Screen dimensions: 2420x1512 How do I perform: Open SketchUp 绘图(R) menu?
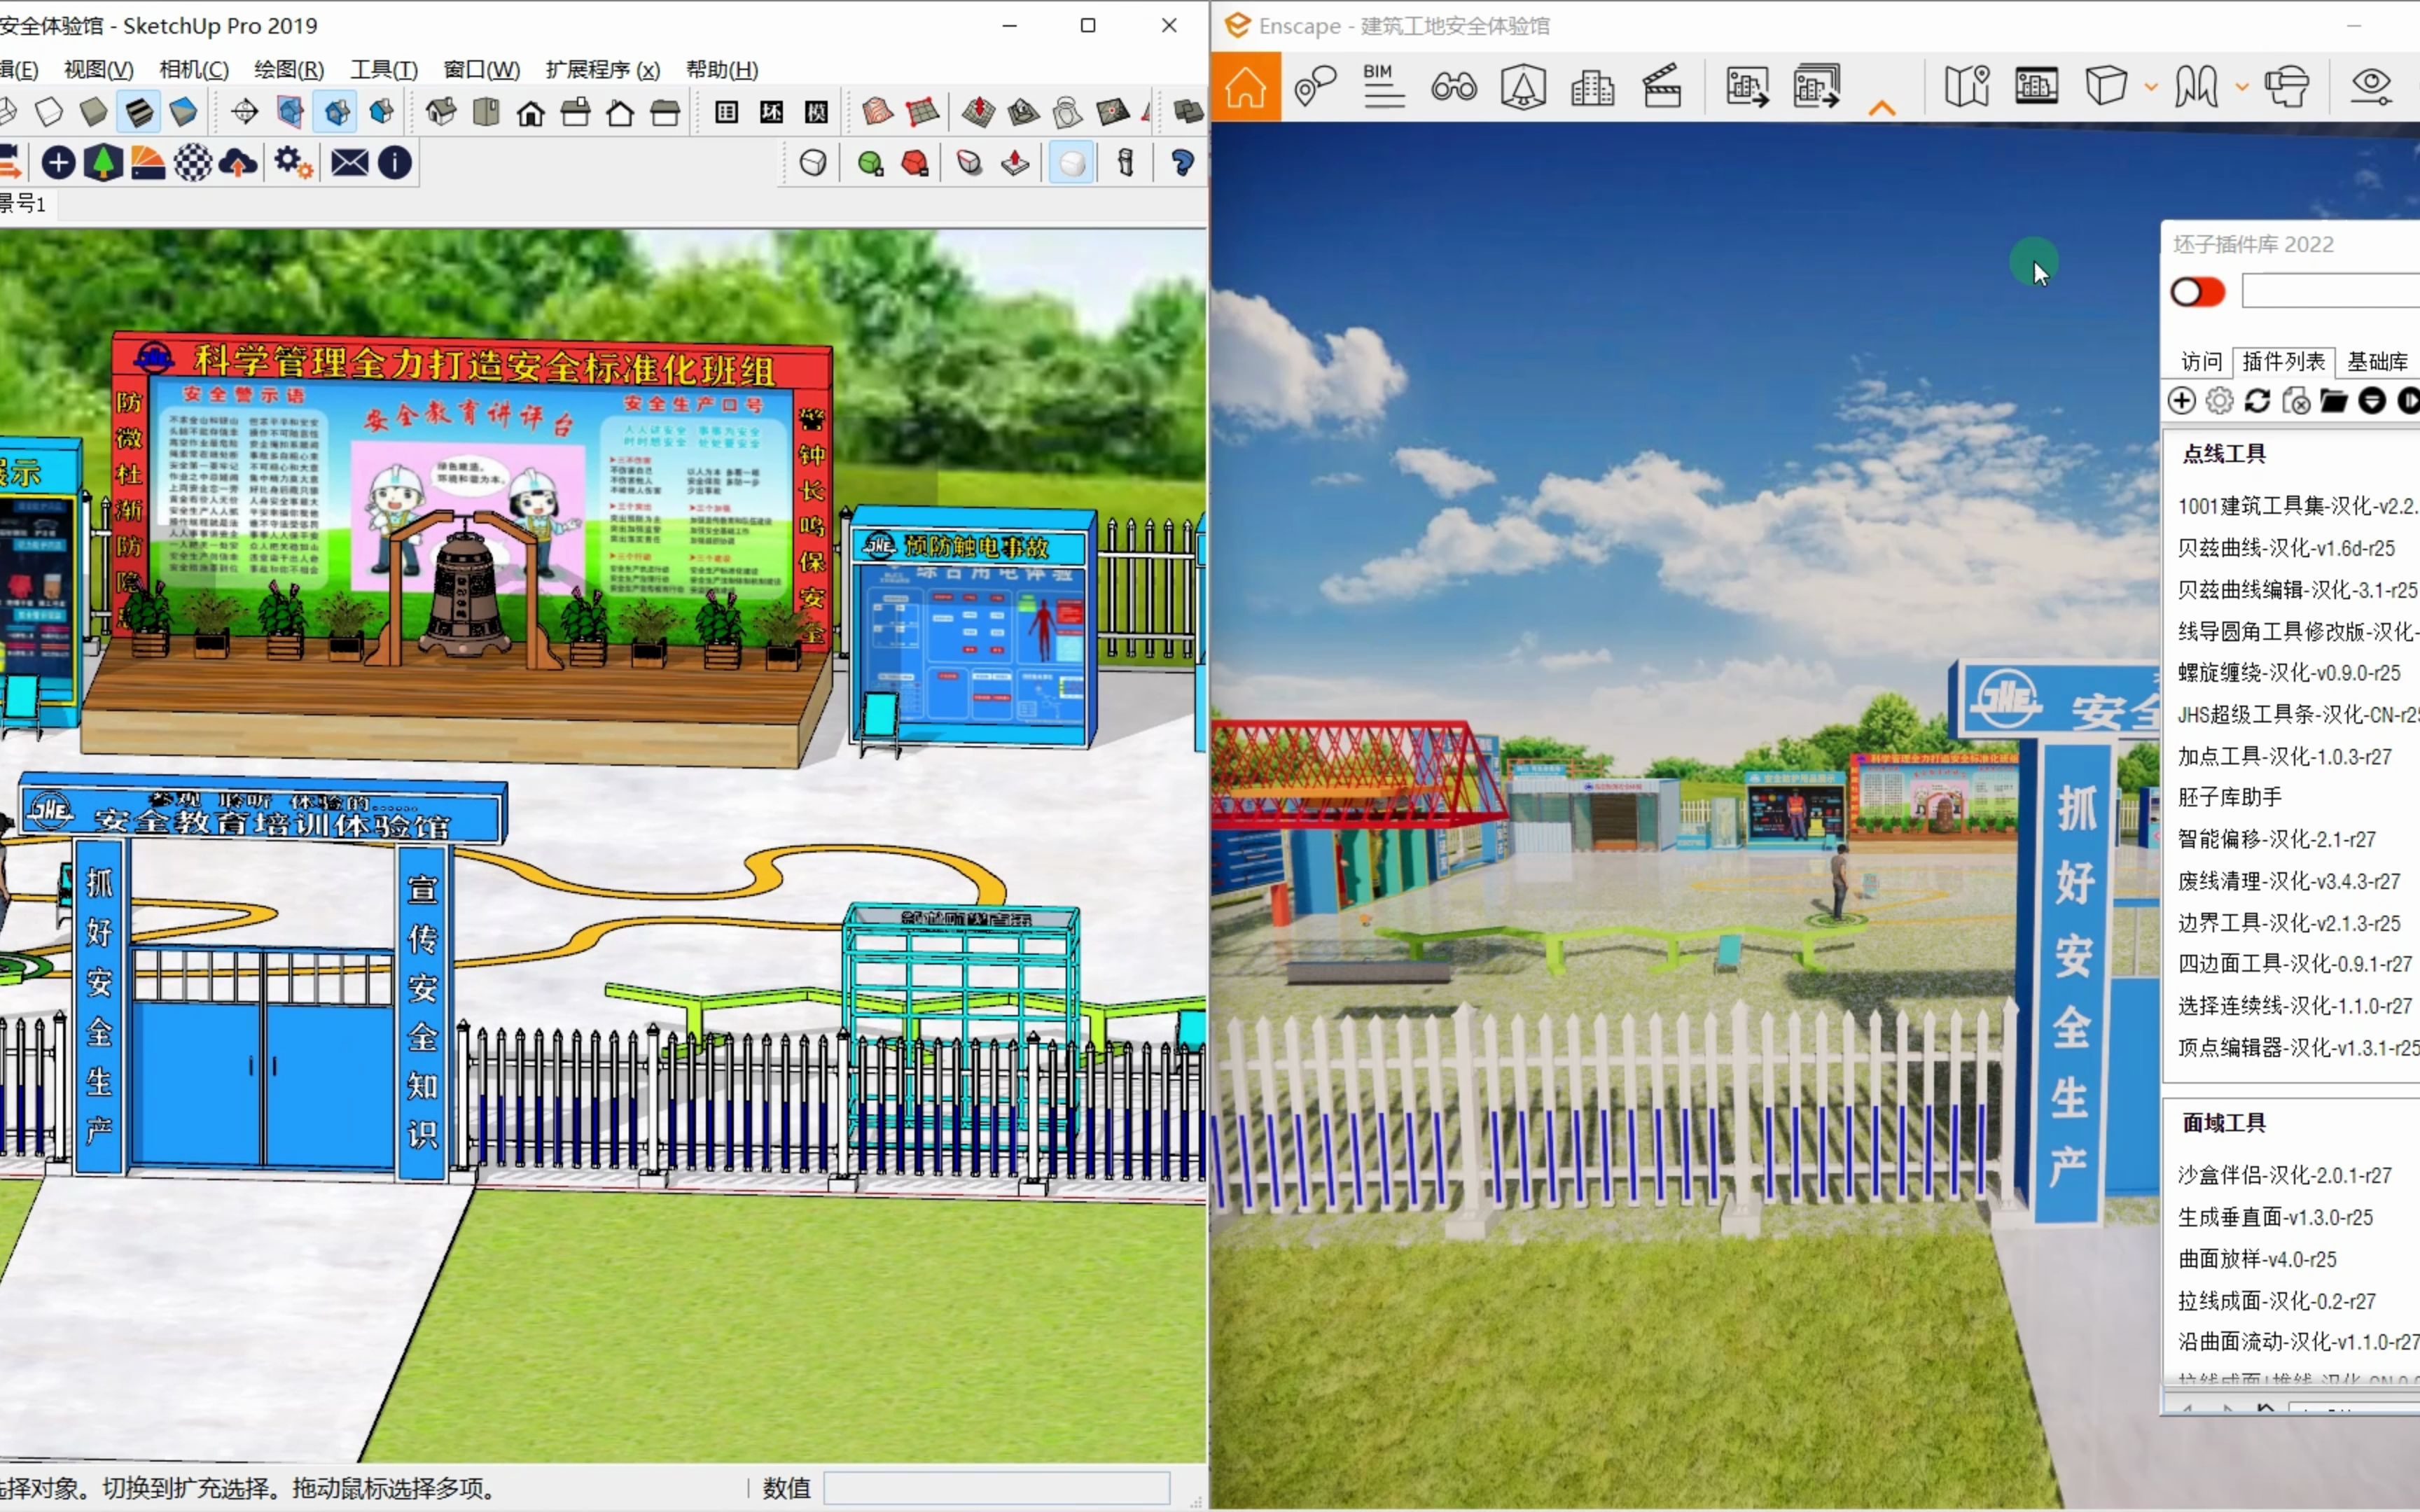[289, 69]
